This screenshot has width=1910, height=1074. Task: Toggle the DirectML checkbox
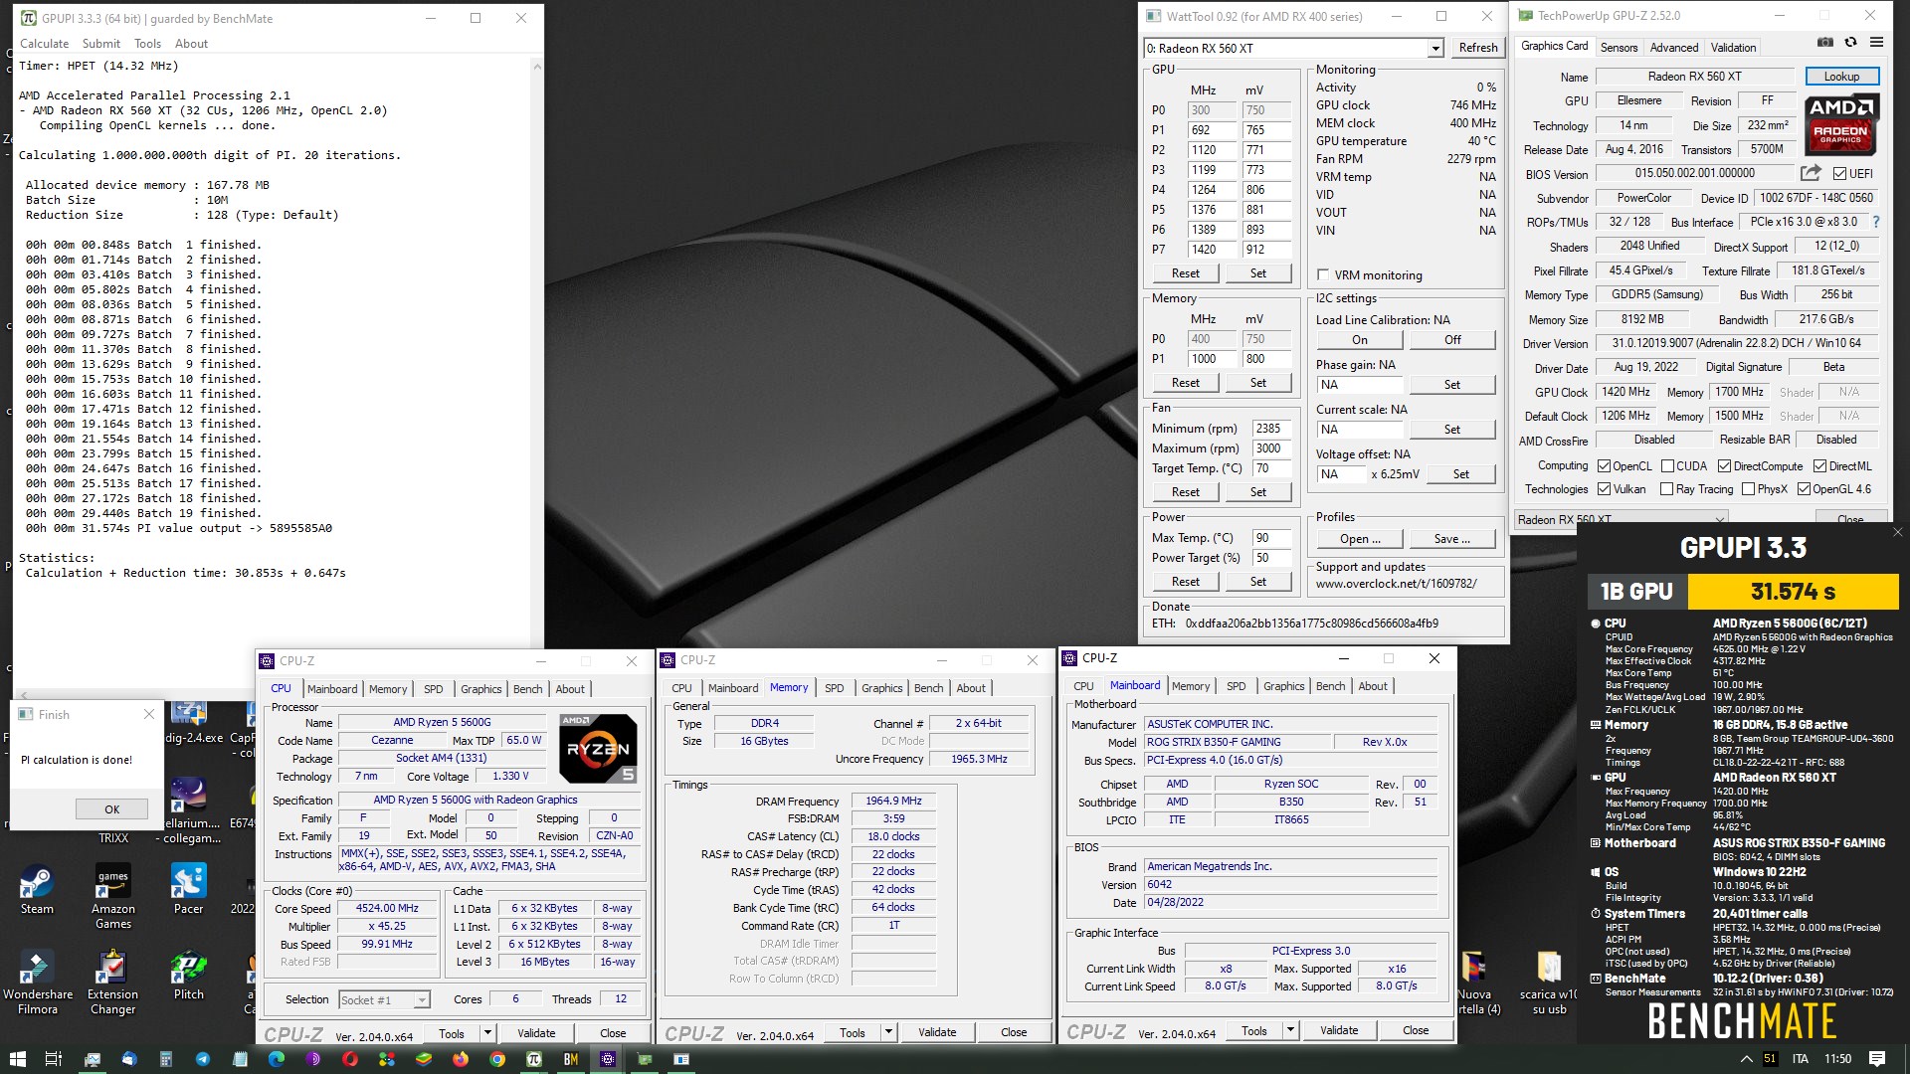[x=1819, y=465]
